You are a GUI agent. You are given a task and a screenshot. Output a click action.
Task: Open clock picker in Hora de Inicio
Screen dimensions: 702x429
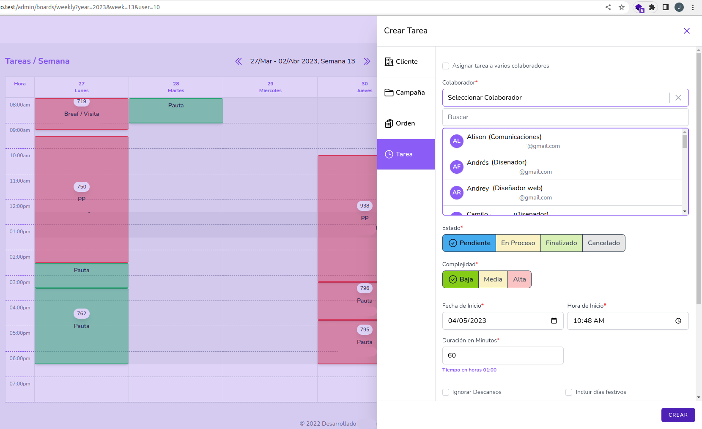pos(678,321)
